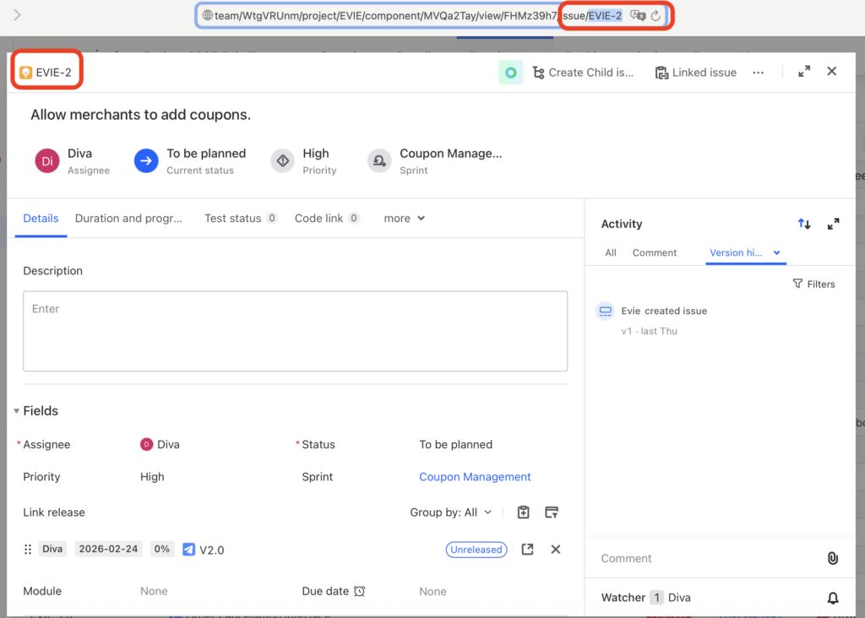
Task: Remove the V2.0 linked release
Action: coord(556,550)
